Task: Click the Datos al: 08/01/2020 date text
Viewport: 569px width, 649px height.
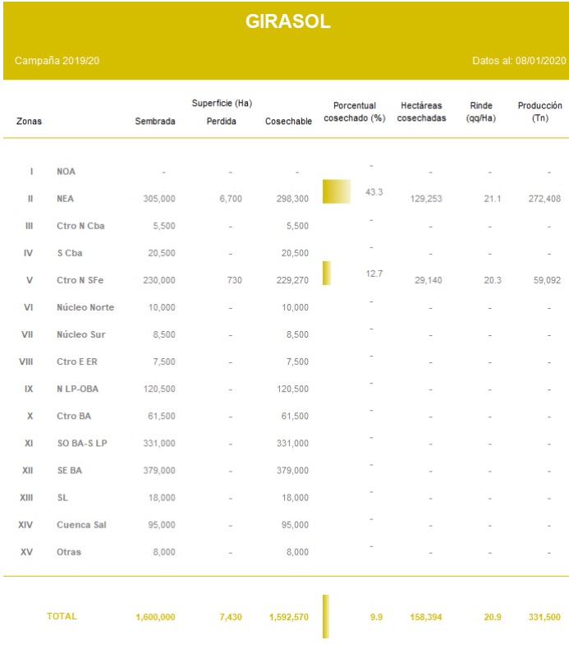Action: [x=519, y=62]
